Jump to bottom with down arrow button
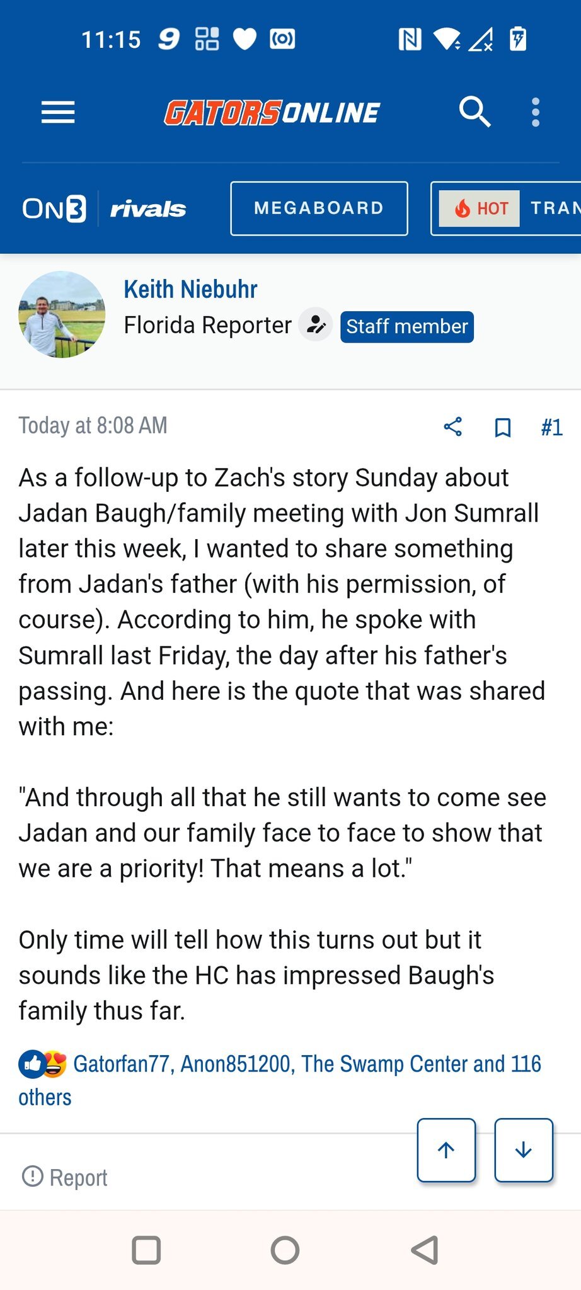 (x=524, y=1150)
